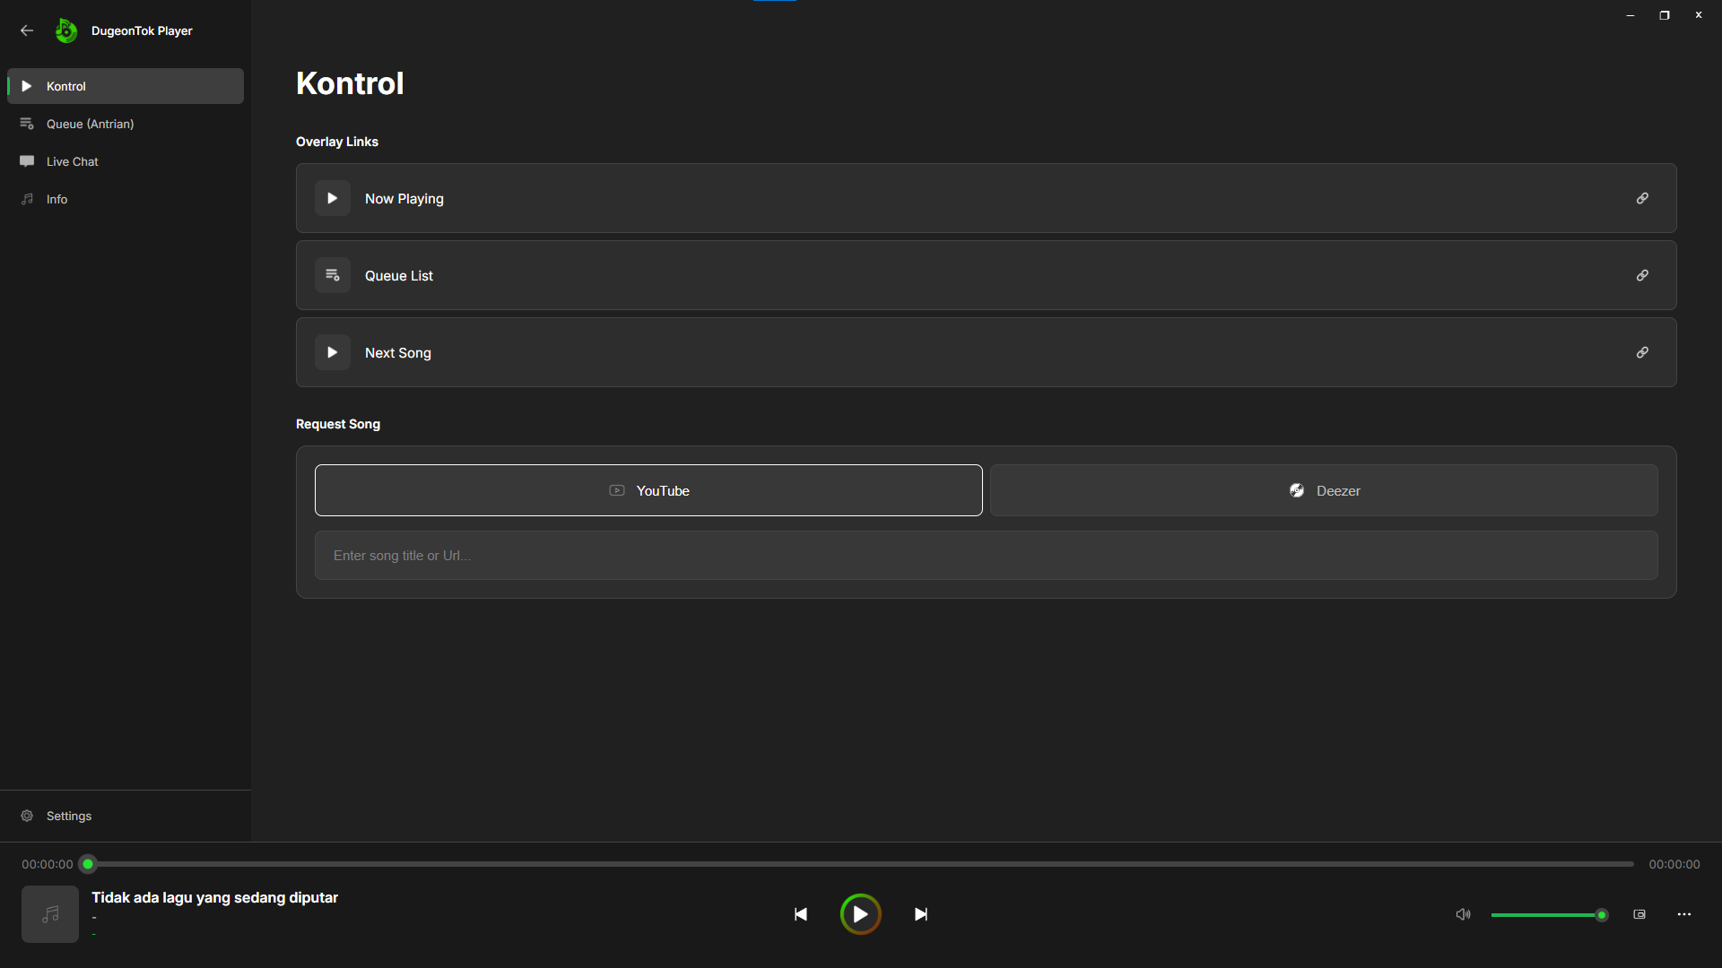Skip to the next track
The width and height of the screenshot is (1722, 968).
pos(920,914)
